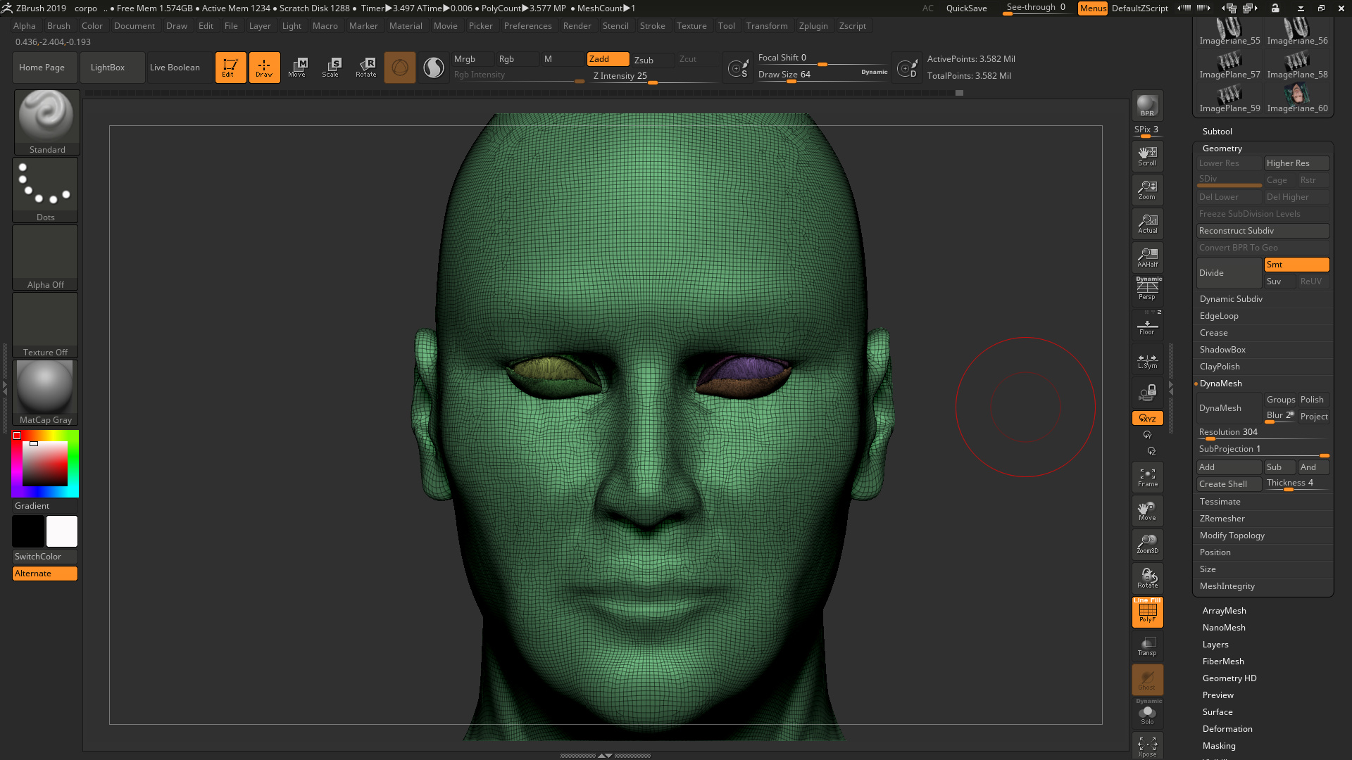Expand the Dynamic Subdiv section
The height and width of the screenshot is (760, 1352).
coord(1231,298)
